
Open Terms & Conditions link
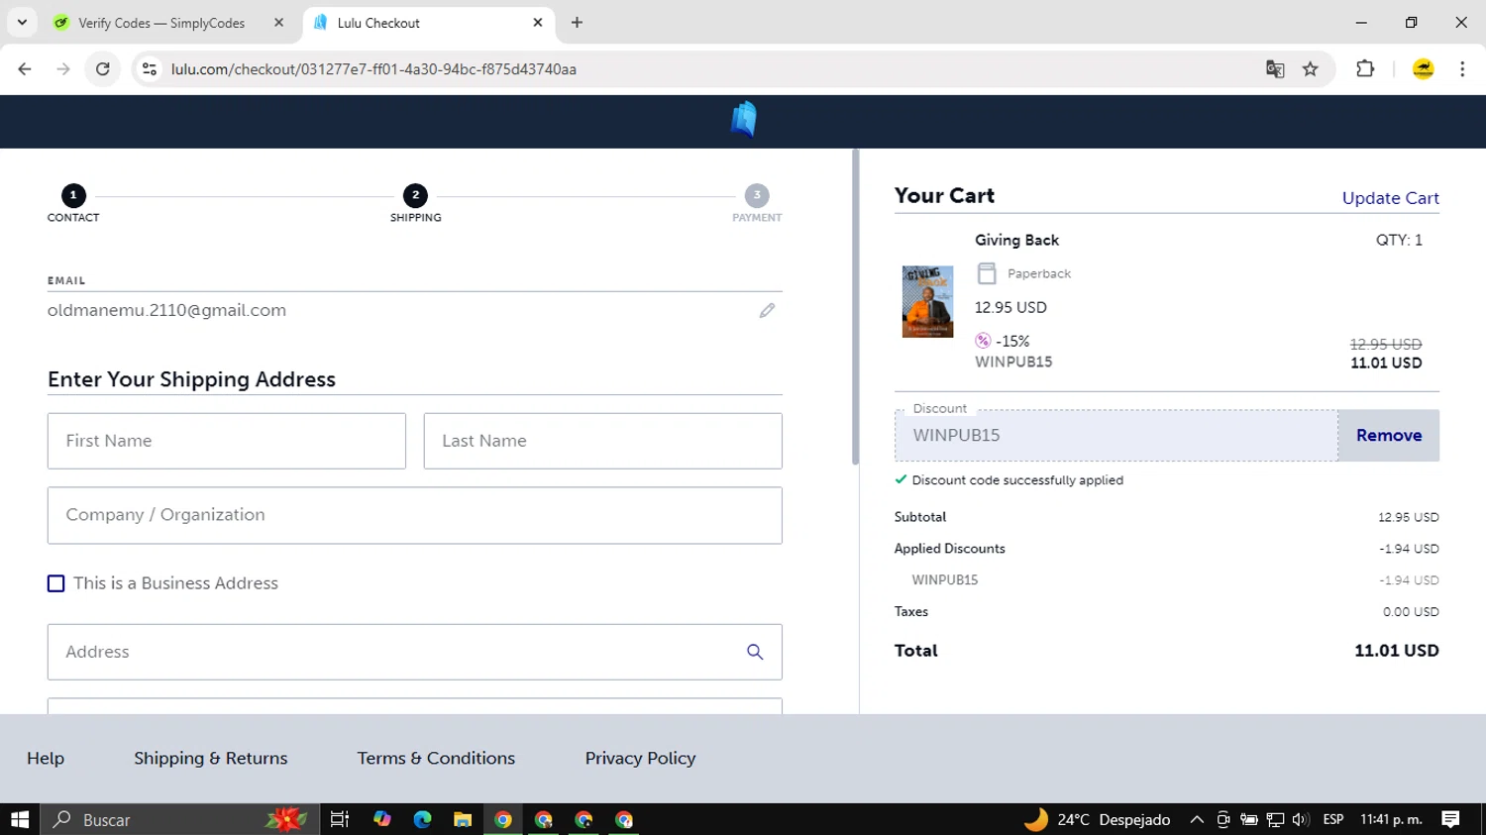pyautogui.click(x=436, y=759)
